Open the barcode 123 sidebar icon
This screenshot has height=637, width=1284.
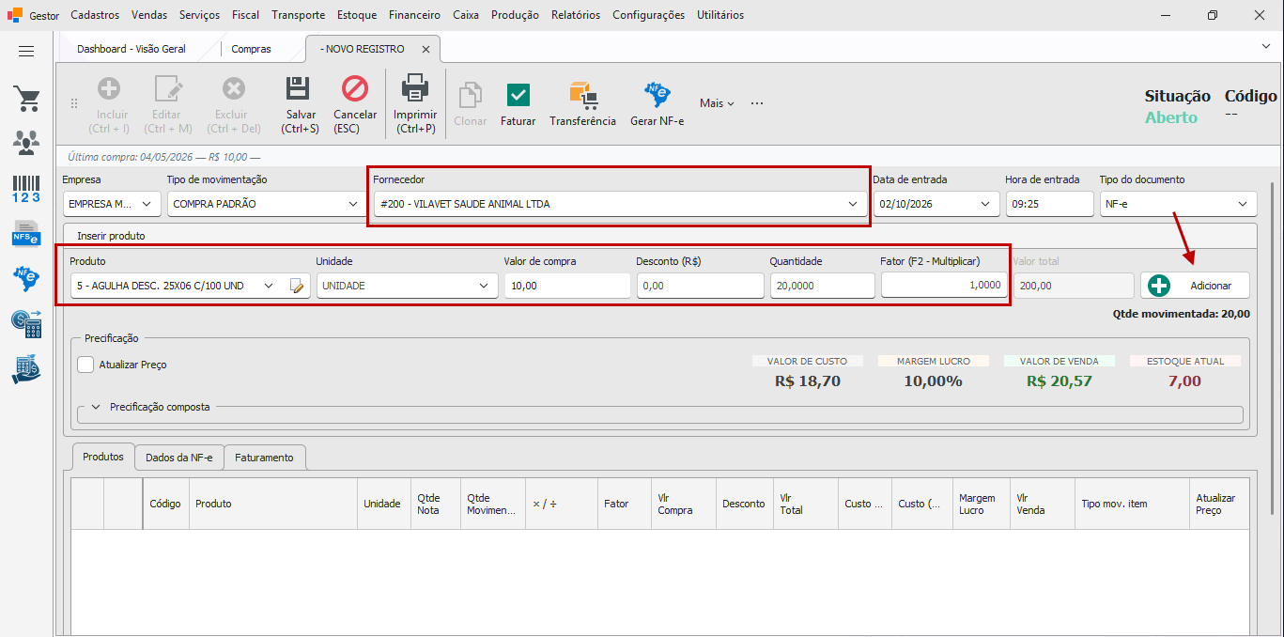point(26,188)
